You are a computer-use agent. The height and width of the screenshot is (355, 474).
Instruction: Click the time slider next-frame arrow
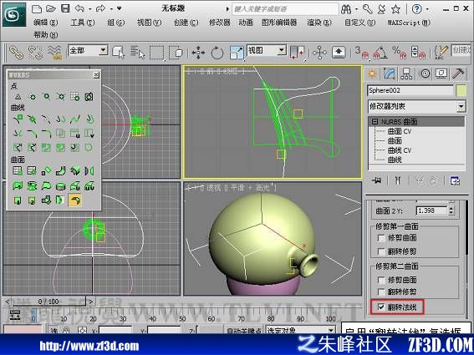pos(90,302)
